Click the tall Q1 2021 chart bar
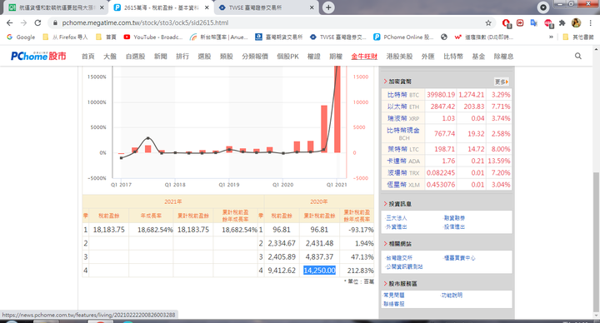Viewport: 600px width, 323px height. tap(337, 109)
